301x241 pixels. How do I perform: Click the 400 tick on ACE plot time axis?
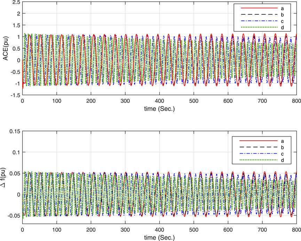coord(159,101)
